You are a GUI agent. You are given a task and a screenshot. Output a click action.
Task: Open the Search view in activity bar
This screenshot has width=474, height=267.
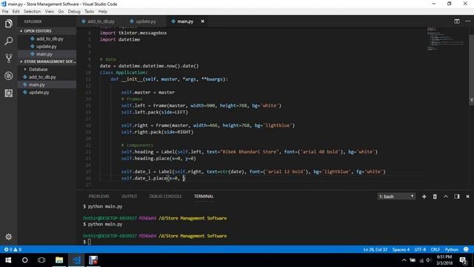pyautogui.click(x=9, y=41)
